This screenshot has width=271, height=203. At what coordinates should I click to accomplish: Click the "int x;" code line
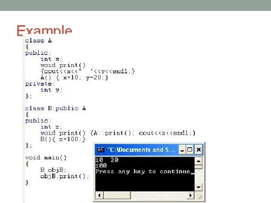click(x=51, y=59)
